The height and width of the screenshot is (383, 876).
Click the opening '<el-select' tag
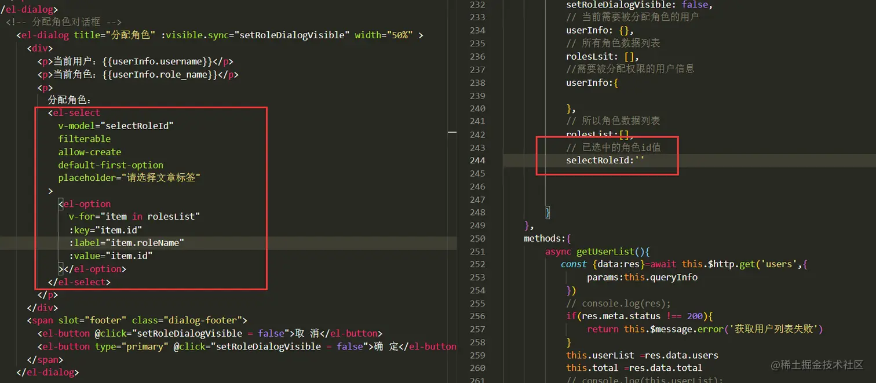click(x=74, y=113)
